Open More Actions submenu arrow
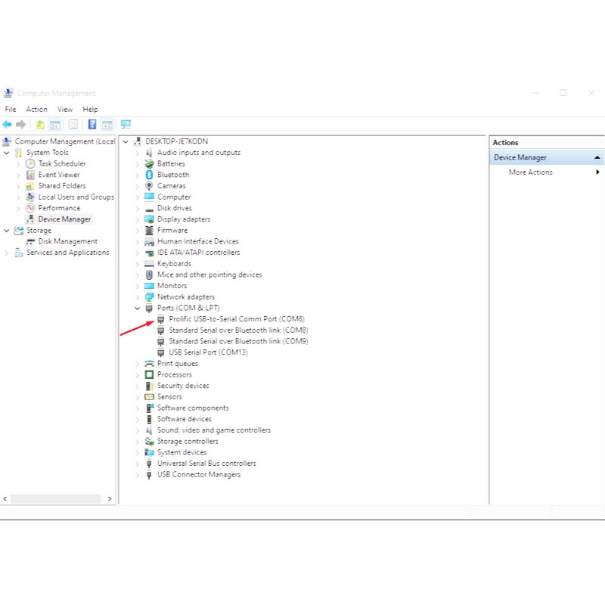605x605 pixels. tap(597, 172)
